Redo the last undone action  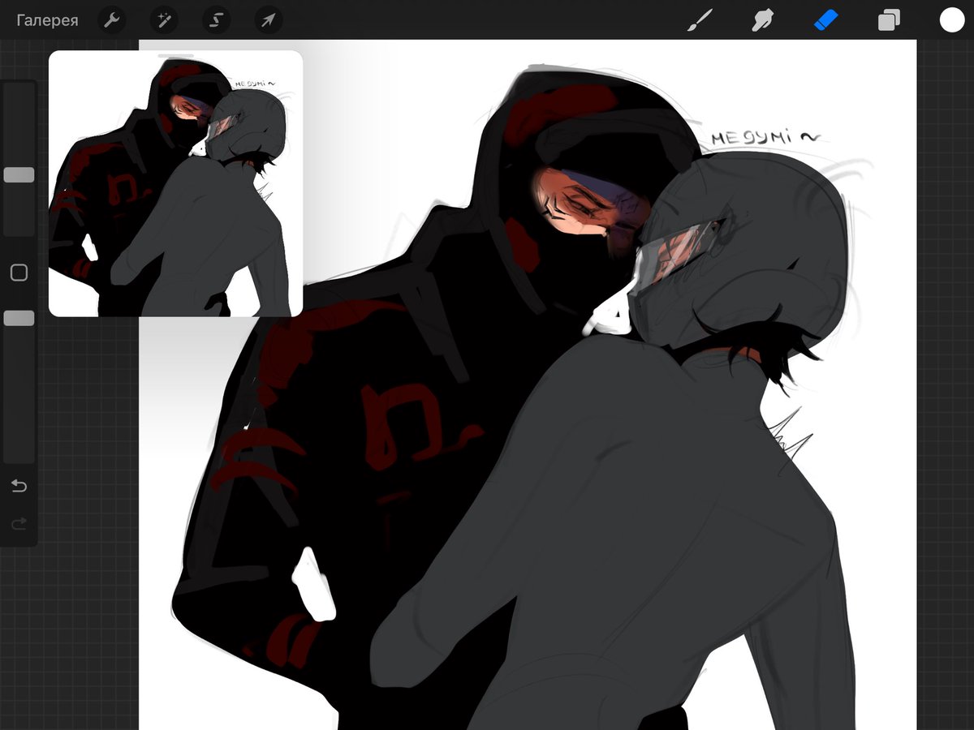19,524
